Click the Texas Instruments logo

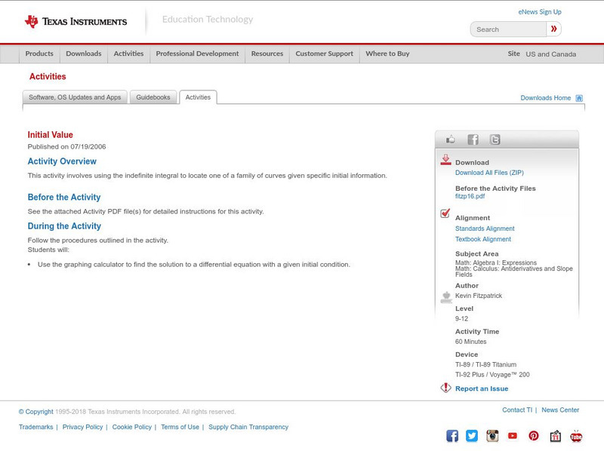tap(76, 22)
